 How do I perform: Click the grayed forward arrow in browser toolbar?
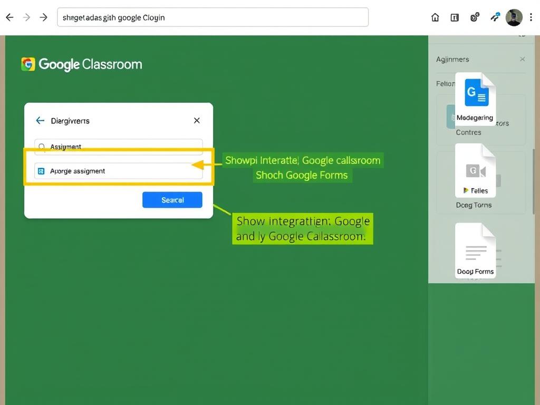pyautogui.click(x=26, y=17)
